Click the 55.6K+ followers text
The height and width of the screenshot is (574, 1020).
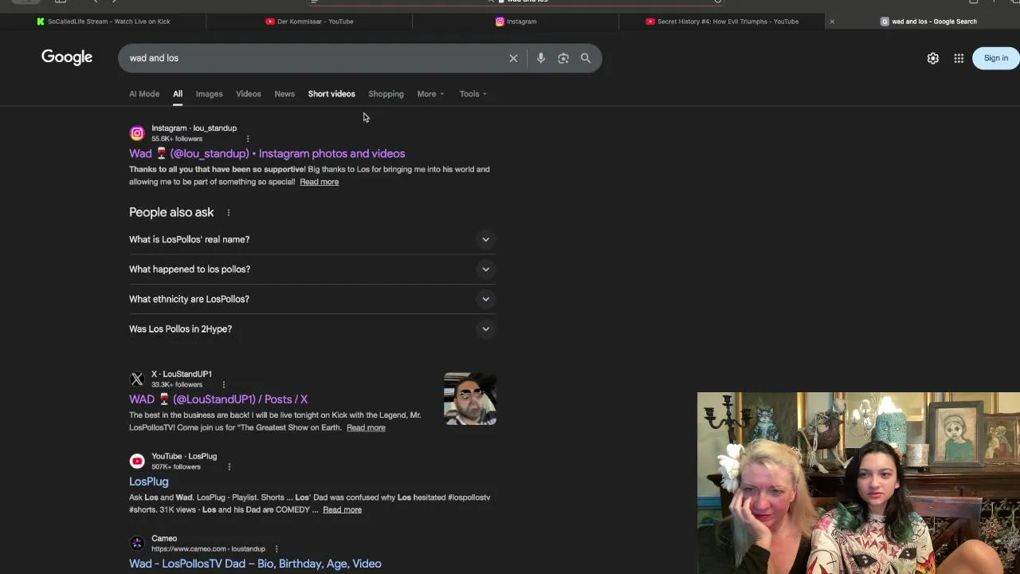tap(177, 139)
